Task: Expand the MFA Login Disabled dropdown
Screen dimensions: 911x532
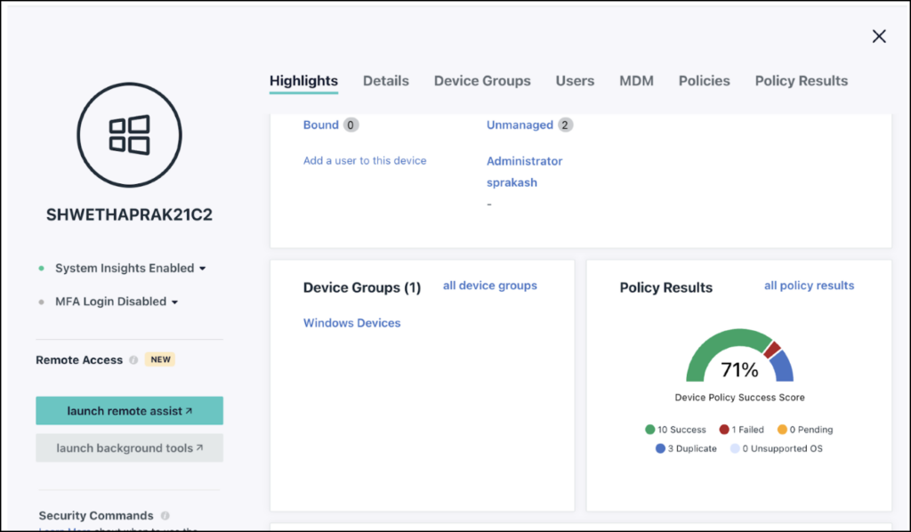Action: pyautogui.click(x=176, y=301)
